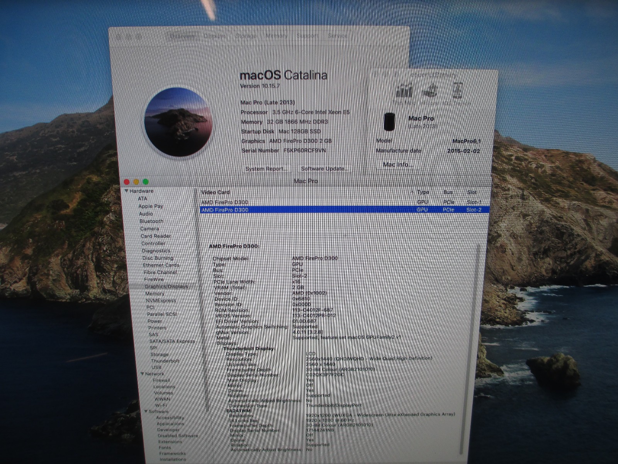The image size is (618, 464).
Task: Open Wi-Fi under Network
Action: 161,405
